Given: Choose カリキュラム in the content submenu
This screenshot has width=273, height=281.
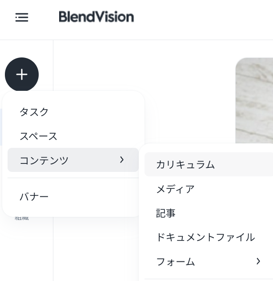Looking at the screenshot, I should [x=185, y=165].
